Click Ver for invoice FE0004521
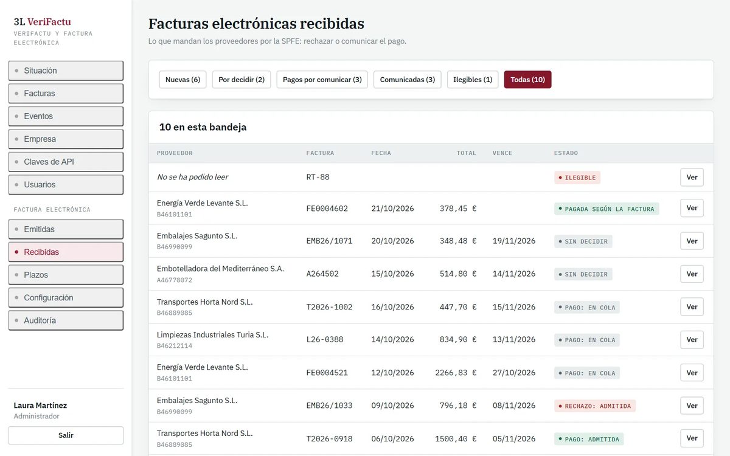730x456 pixels. [x=692, y=373]
